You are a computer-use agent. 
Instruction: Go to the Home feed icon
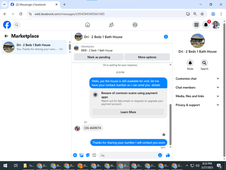[88, 24]
